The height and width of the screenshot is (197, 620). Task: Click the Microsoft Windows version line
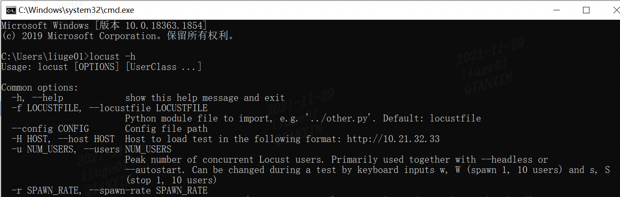pyautogui.click(x=104, y=26)
